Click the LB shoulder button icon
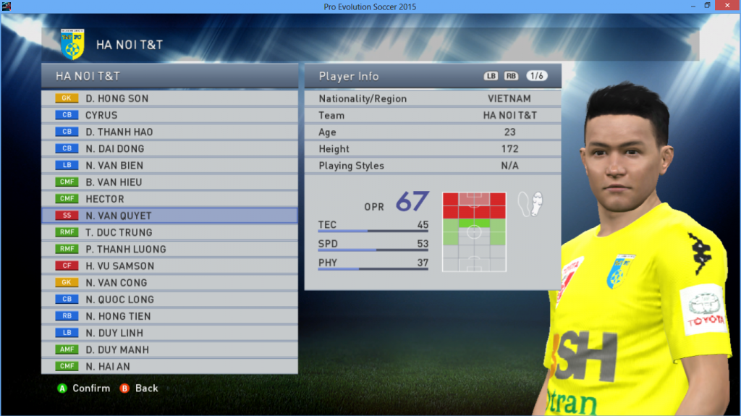 point(491,76)
